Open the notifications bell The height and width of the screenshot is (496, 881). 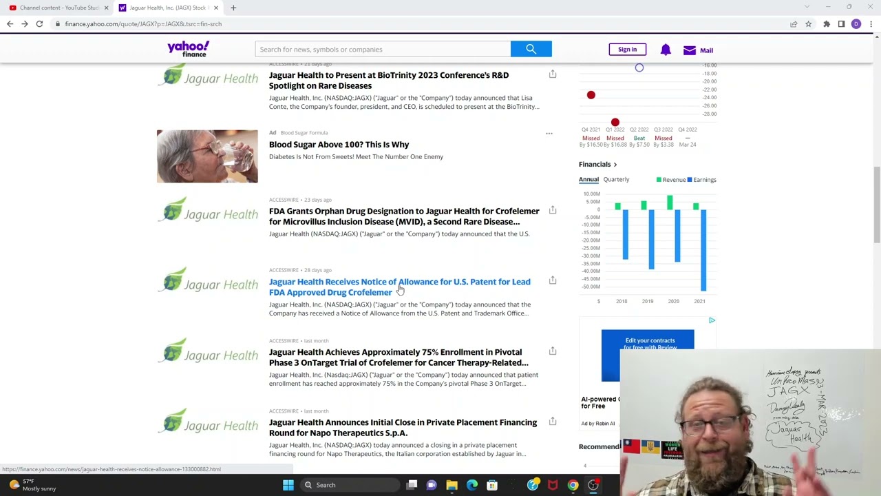pyautogui.click(x=666, y=50)
